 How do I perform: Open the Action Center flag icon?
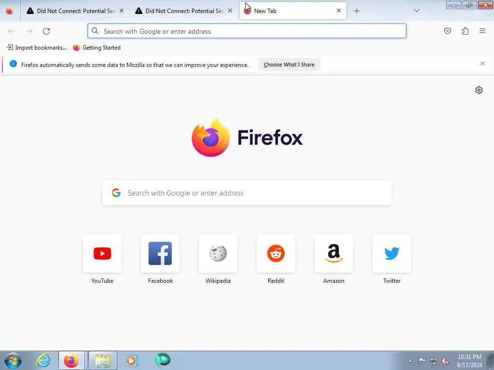pos(422,361)
